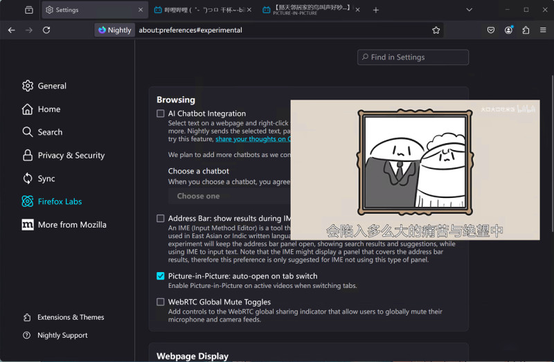Close the Picture-in-Picture video tab
Screen dimensions: 554x362
[x=357, y=10]
